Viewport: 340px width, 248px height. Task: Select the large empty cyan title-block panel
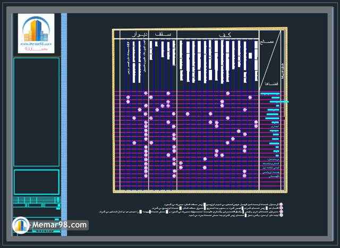pos(36,112)
